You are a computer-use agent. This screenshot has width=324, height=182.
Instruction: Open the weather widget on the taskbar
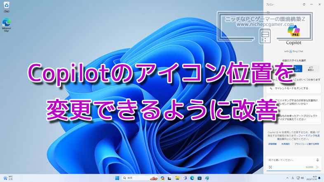tap(8, 178)
